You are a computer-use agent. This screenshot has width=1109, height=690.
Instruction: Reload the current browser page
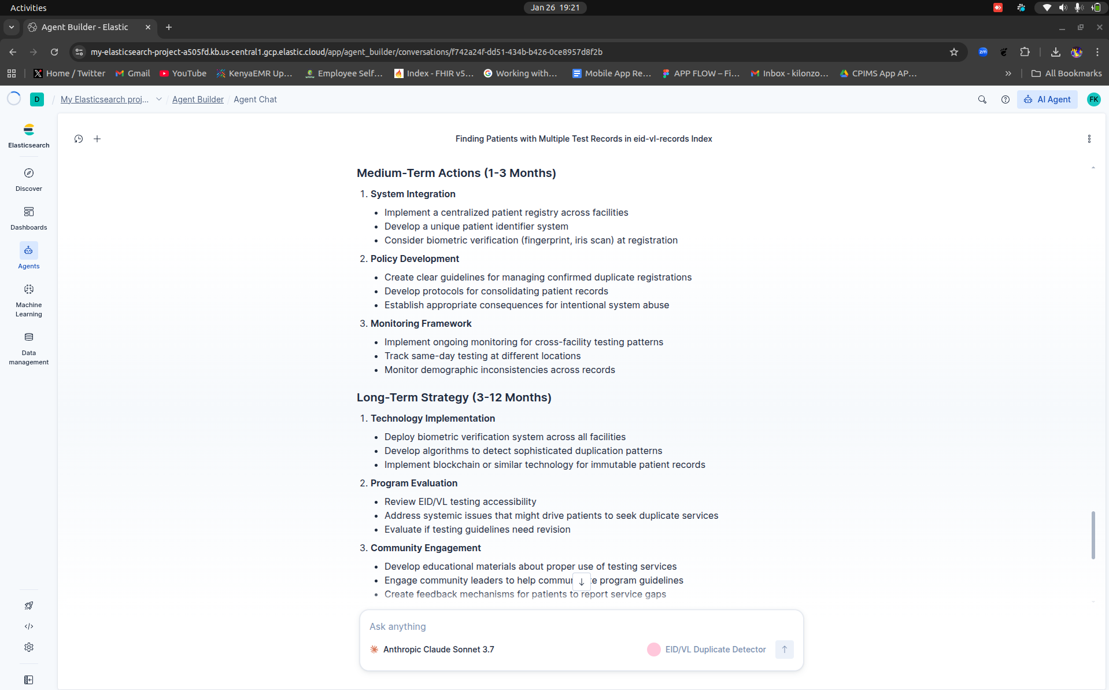(x=54, y=52)
